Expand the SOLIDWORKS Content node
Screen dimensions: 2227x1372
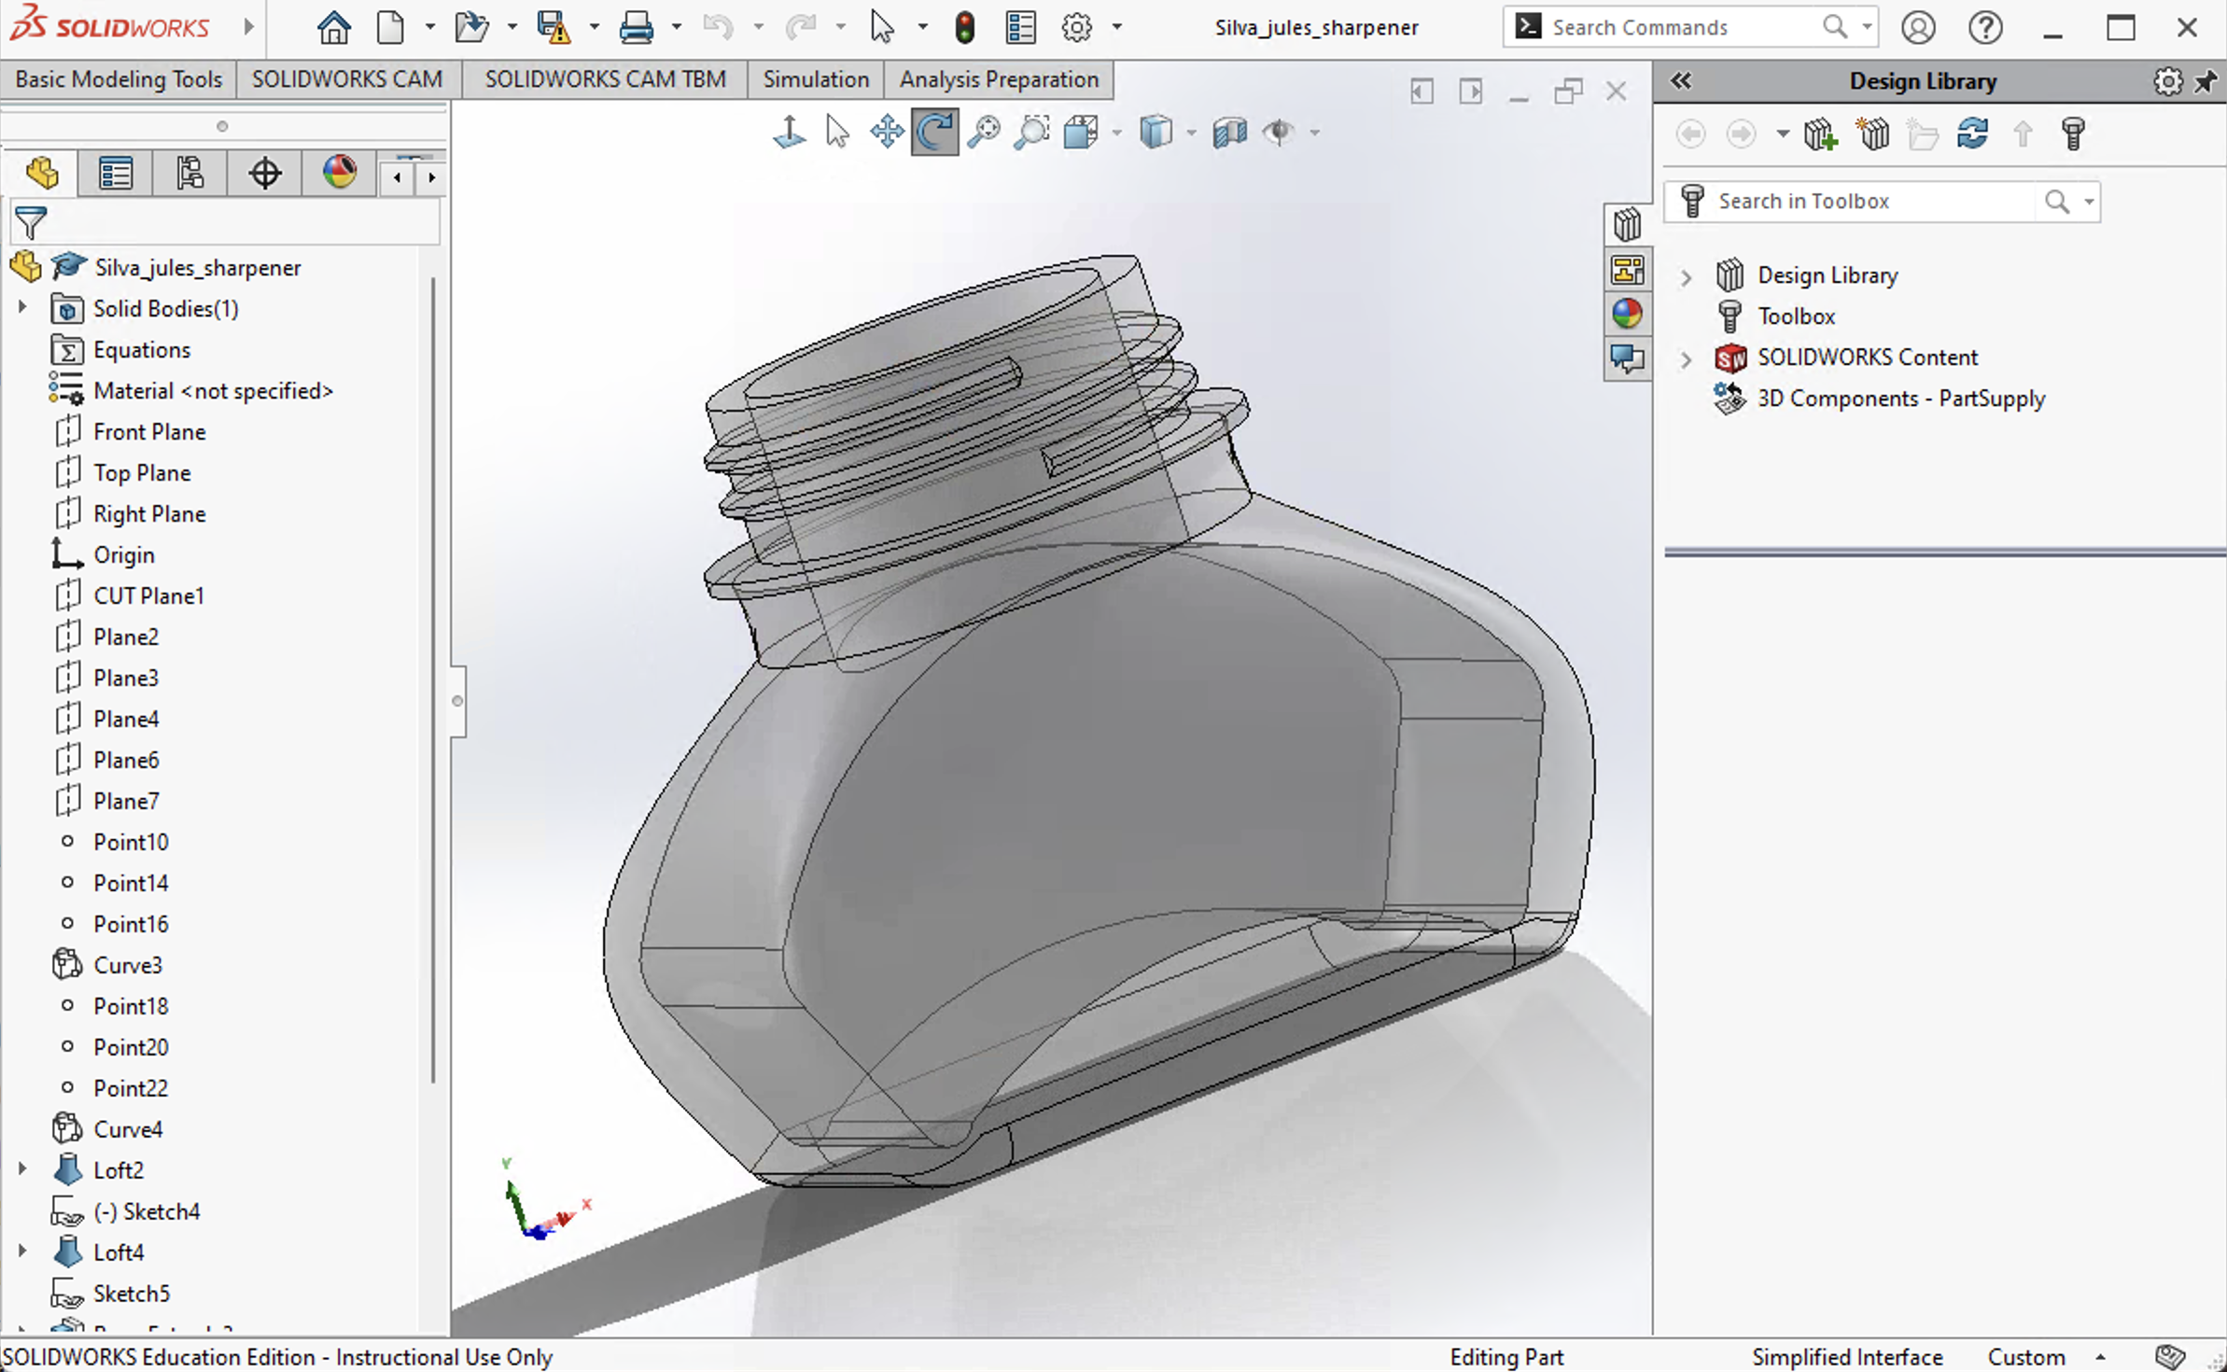(1686, 358)
